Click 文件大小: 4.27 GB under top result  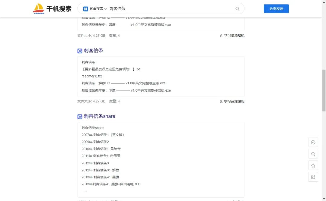click(x=91, y=36)
